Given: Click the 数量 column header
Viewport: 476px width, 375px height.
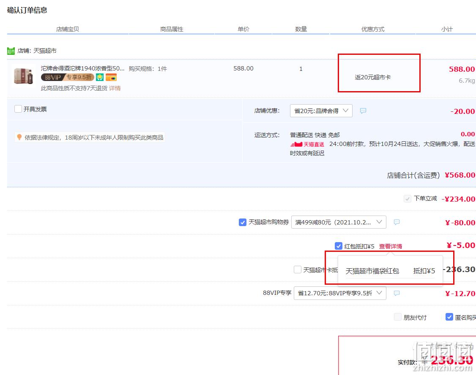Looking at the screenshot, I should [301, 29].
